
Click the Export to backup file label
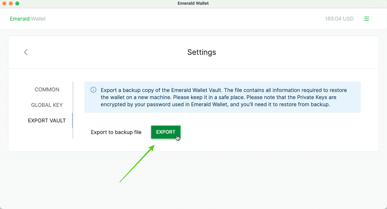point(116,132)
